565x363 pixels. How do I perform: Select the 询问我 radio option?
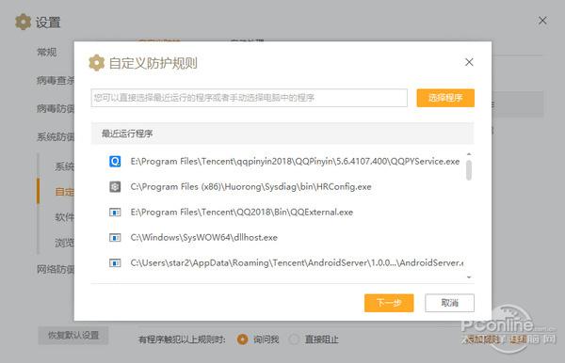tap(243, 339)
